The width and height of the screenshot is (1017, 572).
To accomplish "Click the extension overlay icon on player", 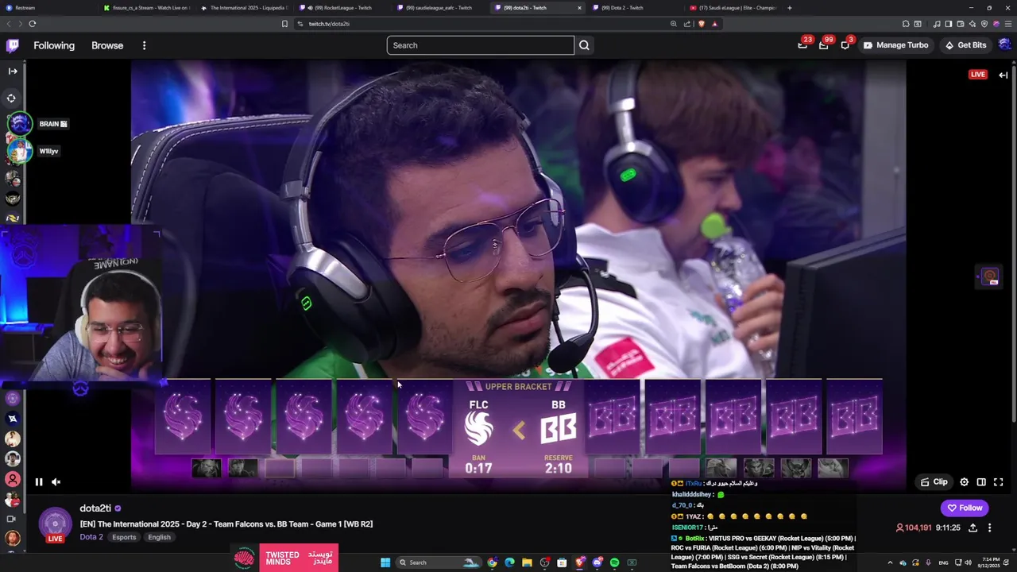I will pos(990,276).
